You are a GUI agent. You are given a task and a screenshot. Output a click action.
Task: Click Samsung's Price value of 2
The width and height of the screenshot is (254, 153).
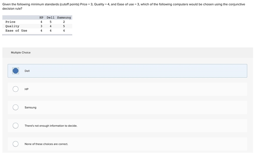pyautogui.click(x=64, y=22)
